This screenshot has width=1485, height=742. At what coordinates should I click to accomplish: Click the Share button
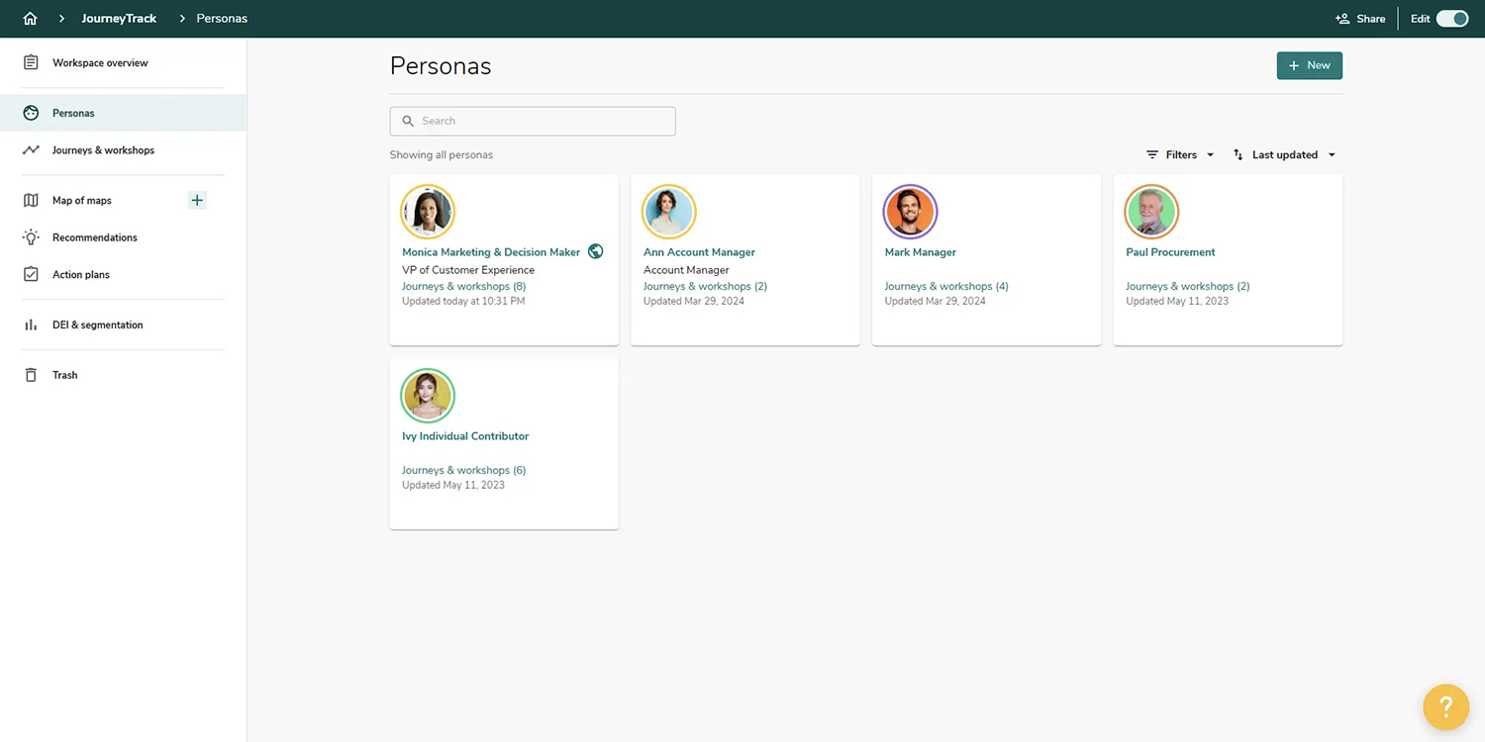[x=1360, y=19]
